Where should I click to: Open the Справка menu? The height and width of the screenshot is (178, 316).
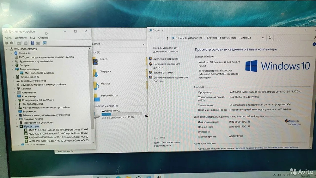[x=43, y=38]
